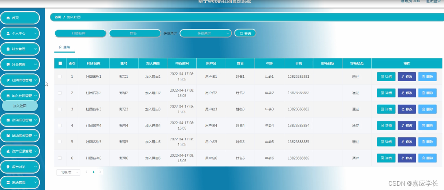The height and width of the screenshot is (190, 444).
Task: Go to the previous page arrow
Action: [86, 172]
